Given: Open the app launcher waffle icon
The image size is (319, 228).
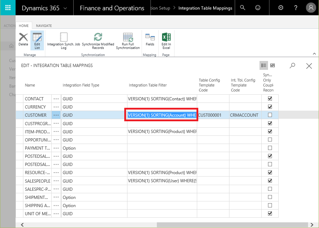Looking at the screenshot, I should pyautogui.click(x=8, y=8).
